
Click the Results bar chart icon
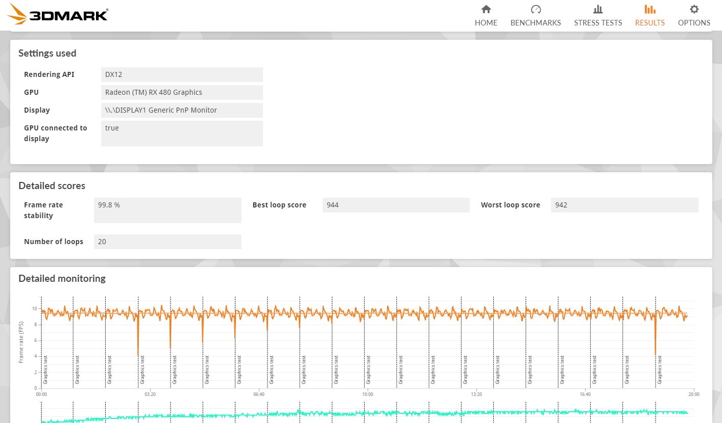click(x=649, y=9)
